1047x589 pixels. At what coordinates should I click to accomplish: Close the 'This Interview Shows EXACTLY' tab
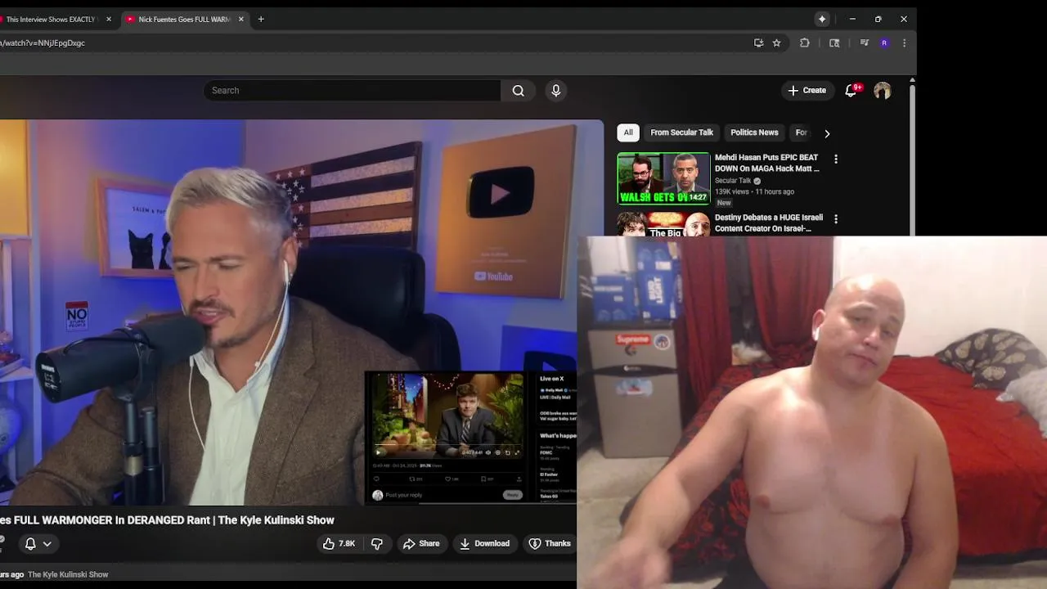108,19
